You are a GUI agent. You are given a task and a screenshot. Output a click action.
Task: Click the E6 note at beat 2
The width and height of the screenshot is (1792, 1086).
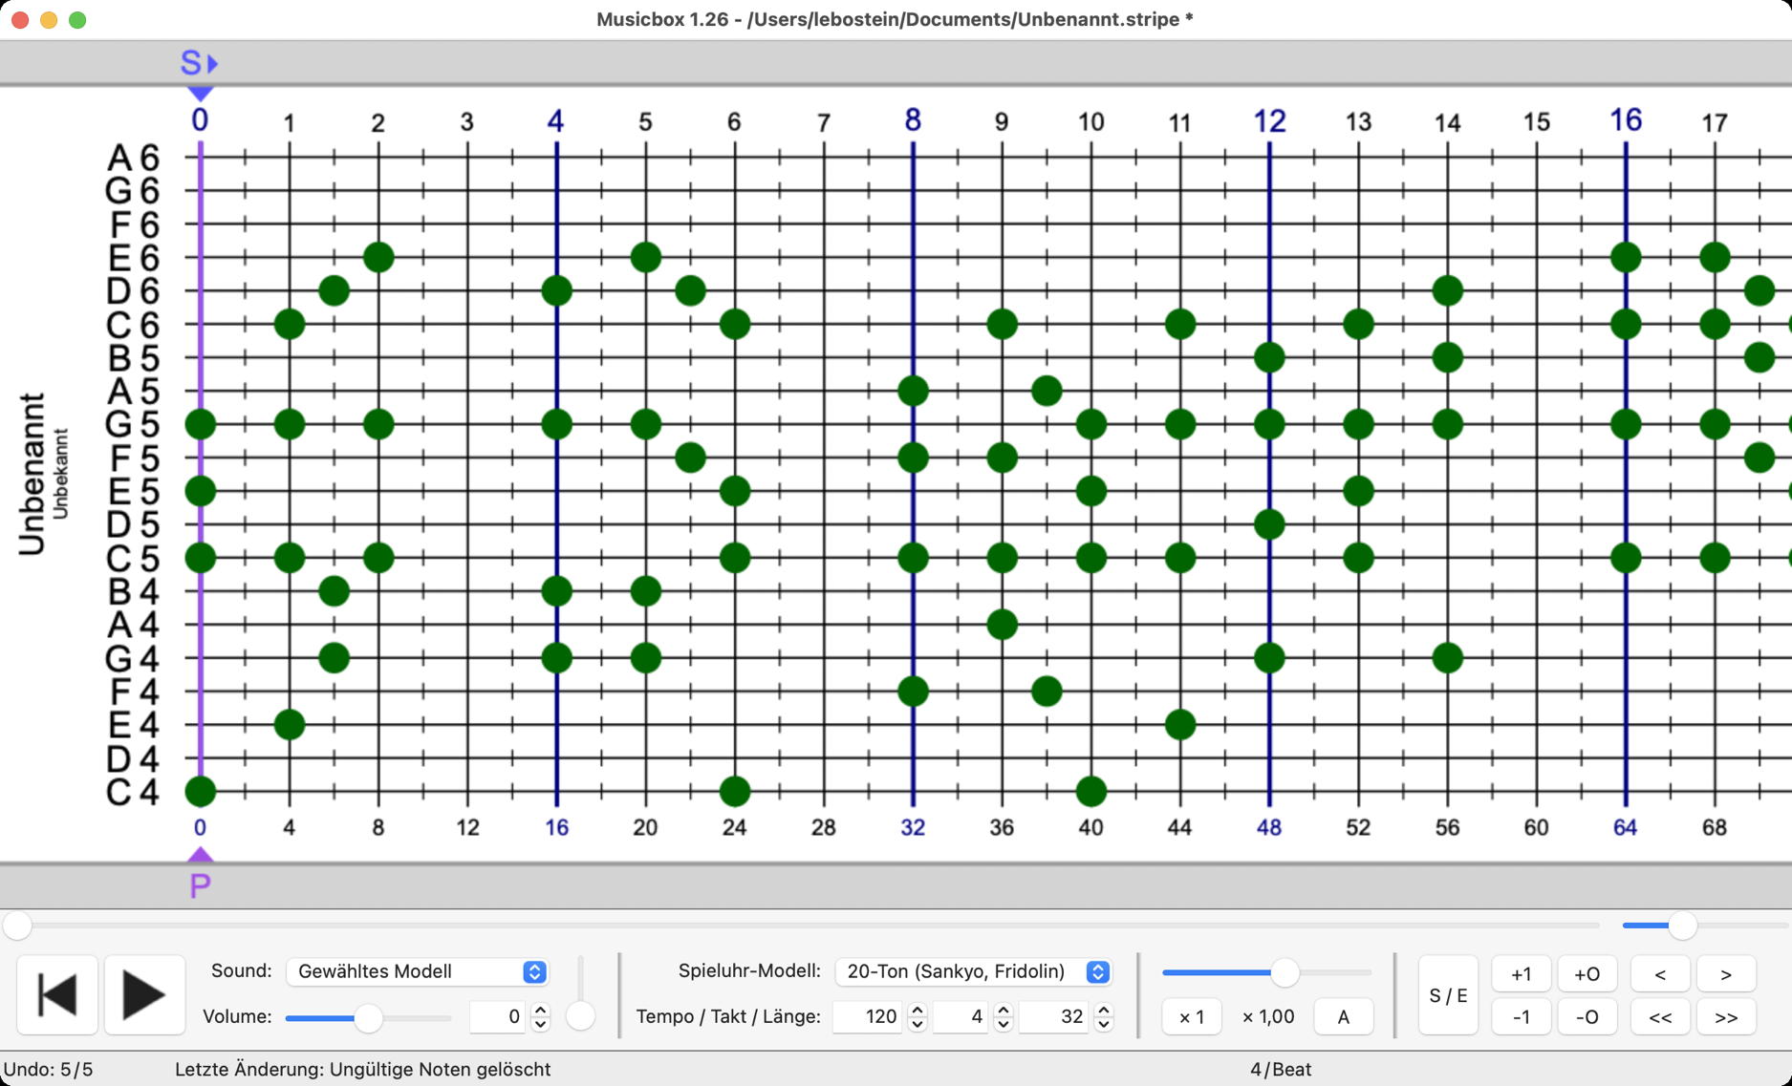(378, 257)
